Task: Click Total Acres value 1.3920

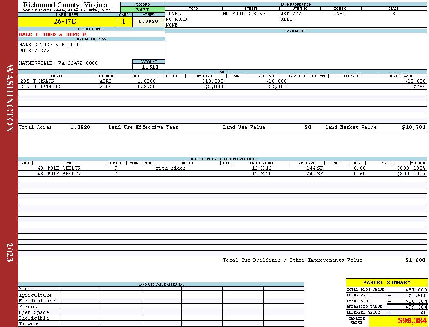Action: [x=80, y=127]
